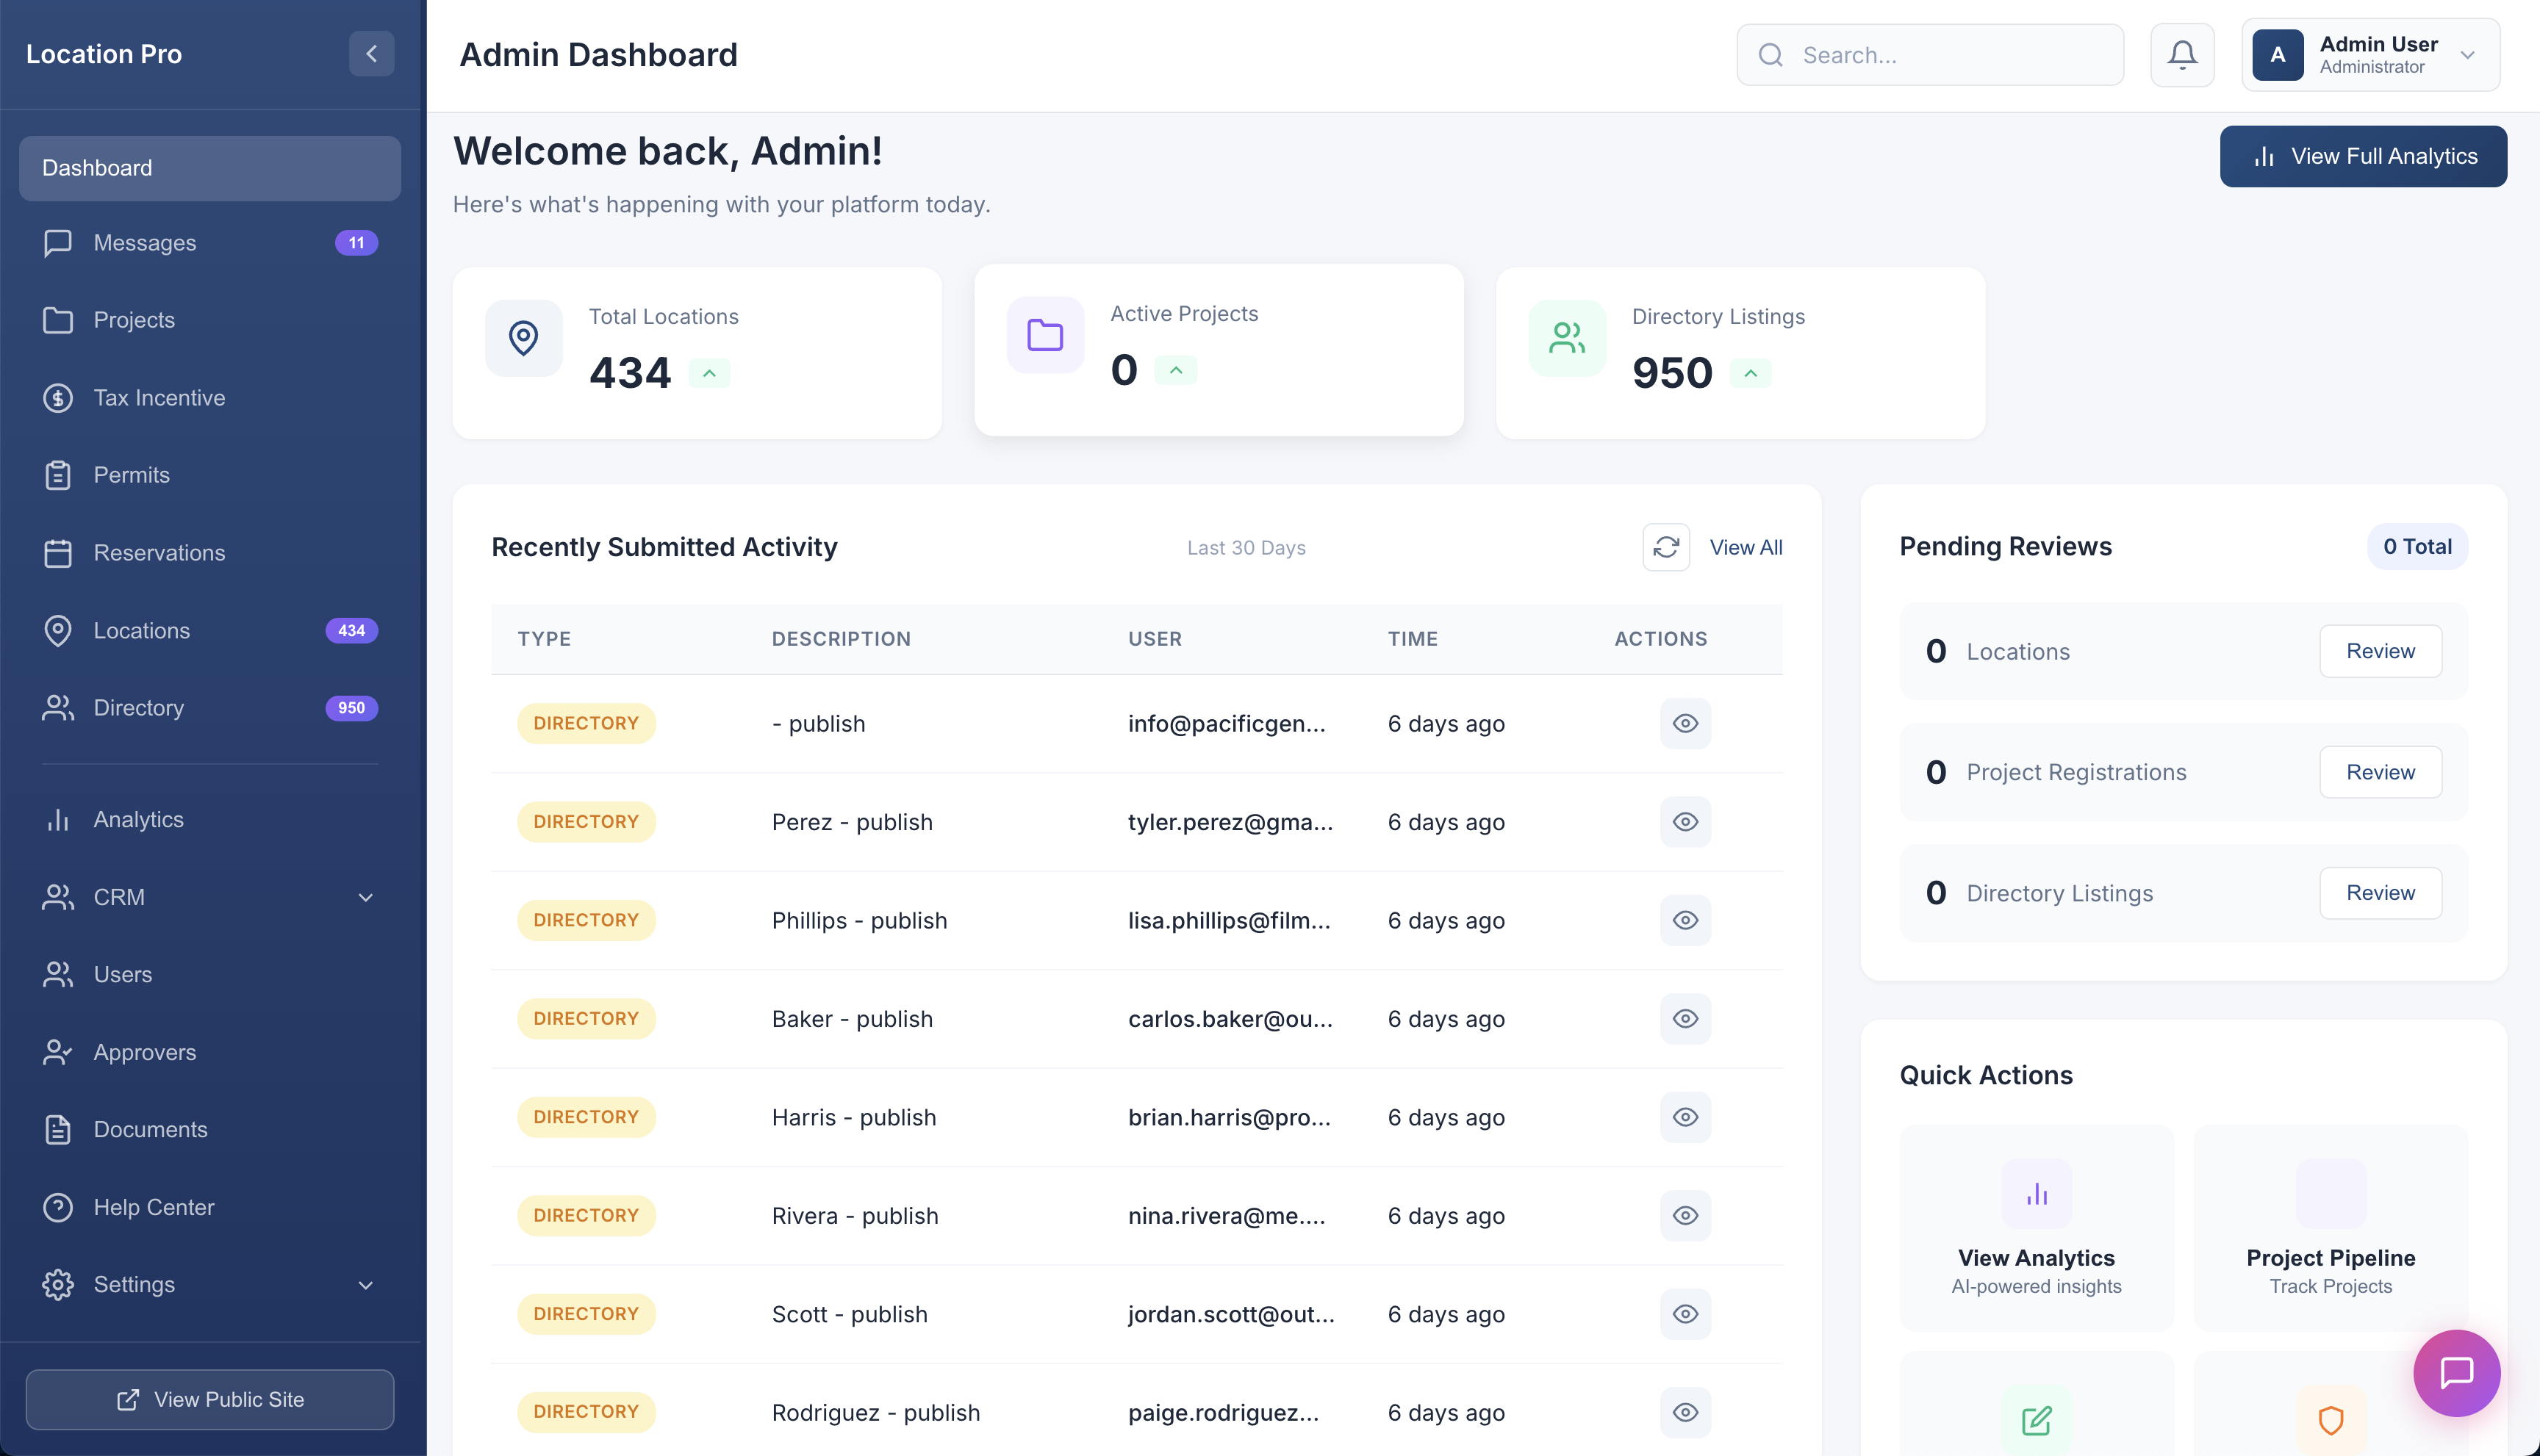The image size is (2540, 1456).
Task: Click the Messages 11 count badge
Action: pyautogui.click(x=356, y=243)
